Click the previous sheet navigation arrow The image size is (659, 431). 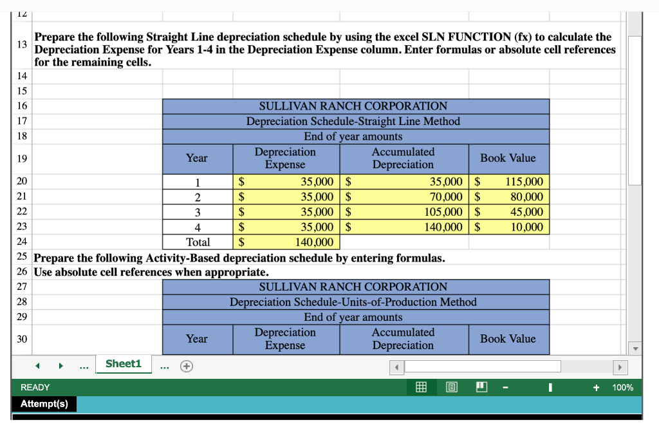point(37,365)
